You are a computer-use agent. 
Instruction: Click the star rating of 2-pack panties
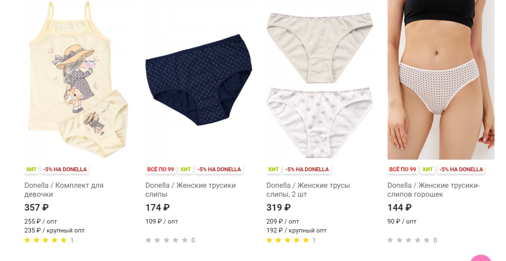click(287, 240)
